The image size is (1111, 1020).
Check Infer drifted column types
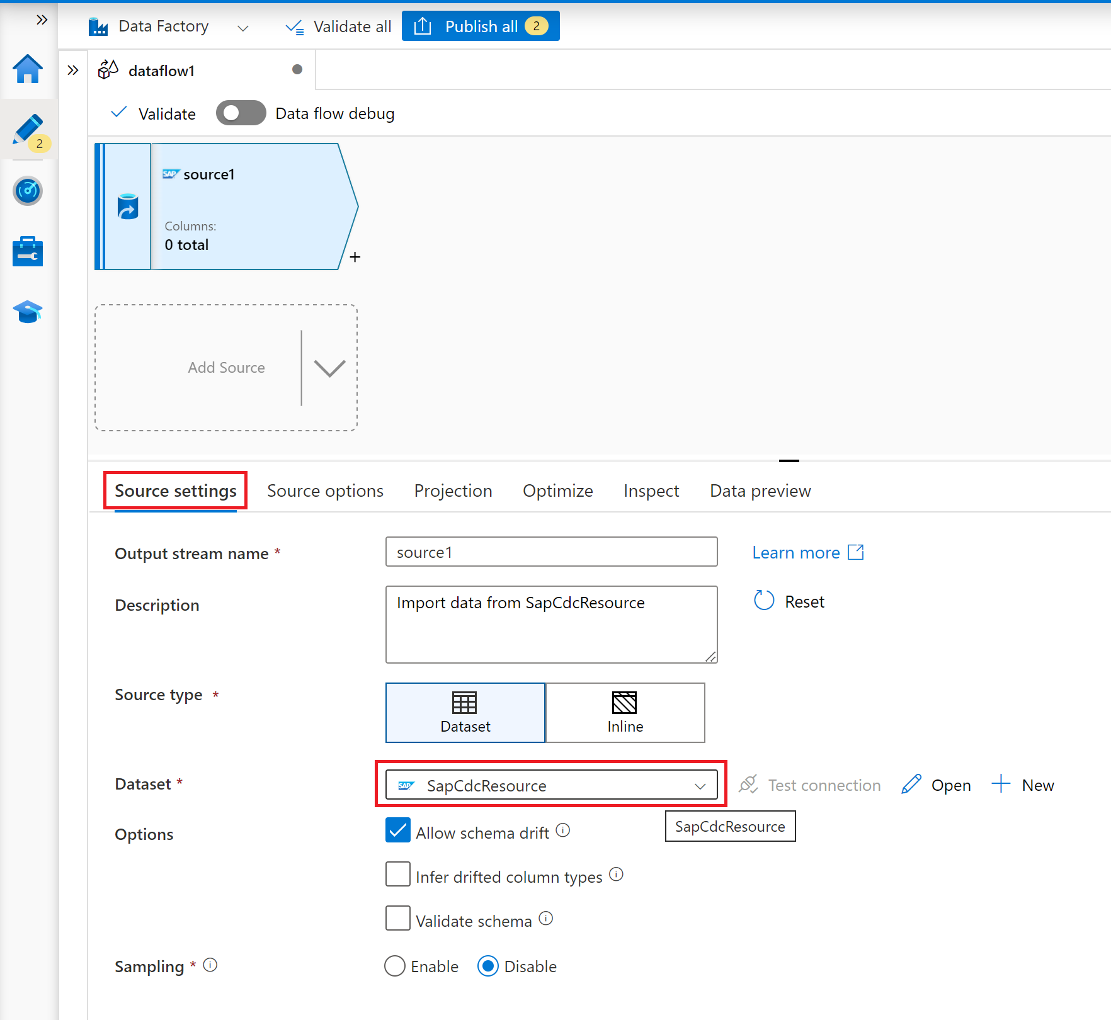point(397,875)
